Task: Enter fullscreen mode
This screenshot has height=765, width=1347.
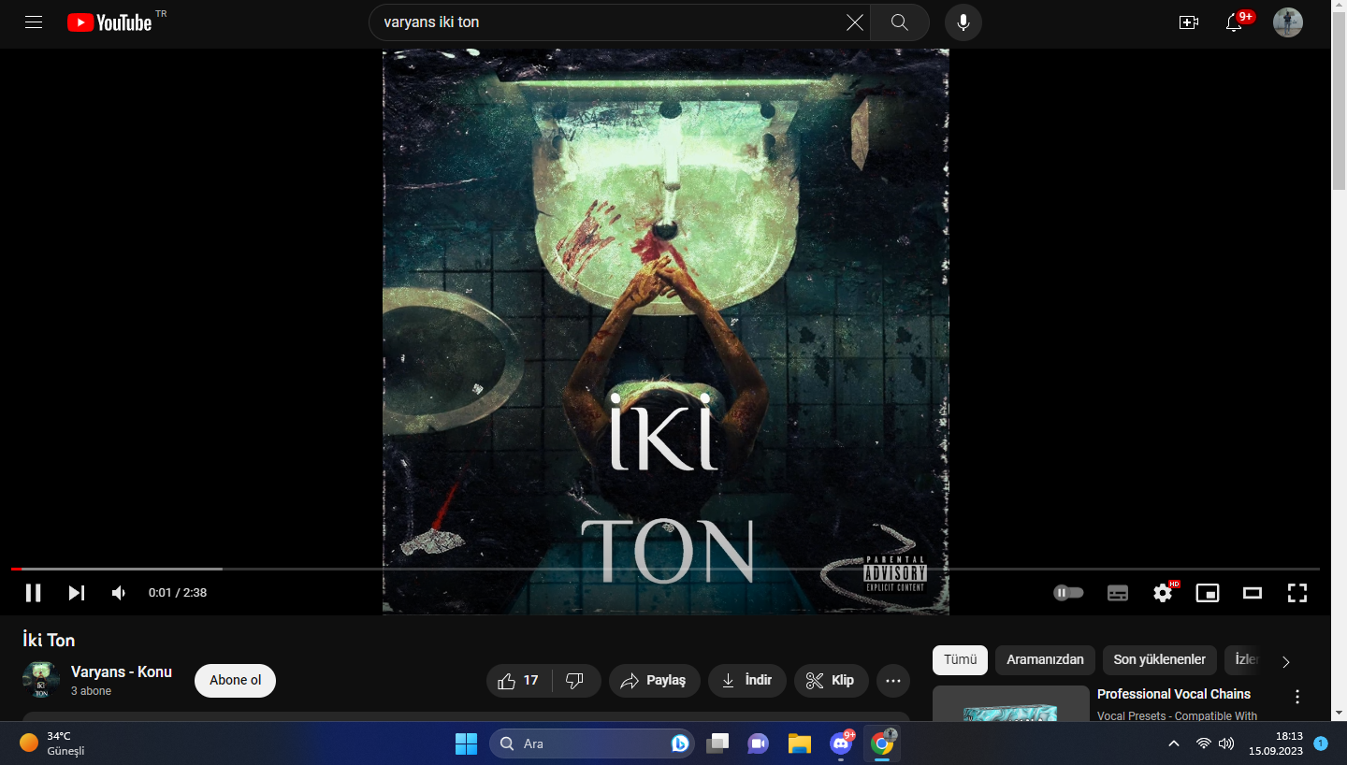Action: tap(1296, 593)
